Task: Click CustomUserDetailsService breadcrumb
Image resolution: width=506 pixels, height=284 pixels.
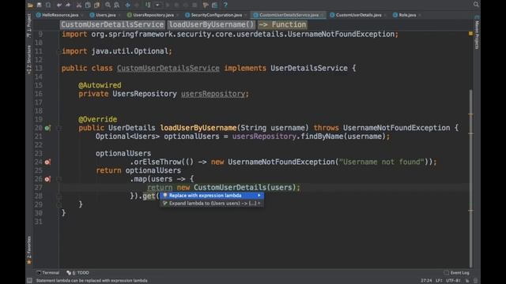Action: tap(112, 24)
